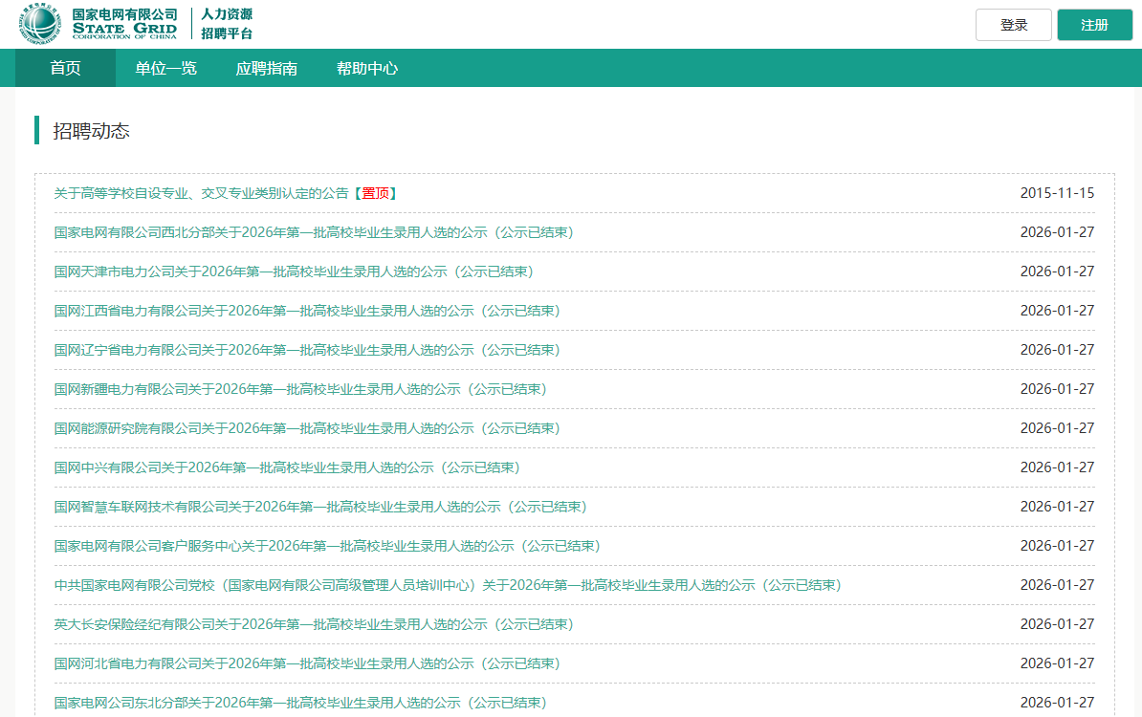Open the 国网河北省电力有限公司 notice
The height and width of the screenshot is (717, 1142).
click(x=307, y=663)
